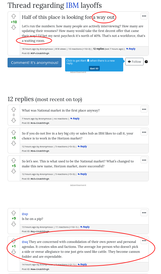Upvote the reply asking what's changed
The image size is (161, 274).
click(14, 160)
